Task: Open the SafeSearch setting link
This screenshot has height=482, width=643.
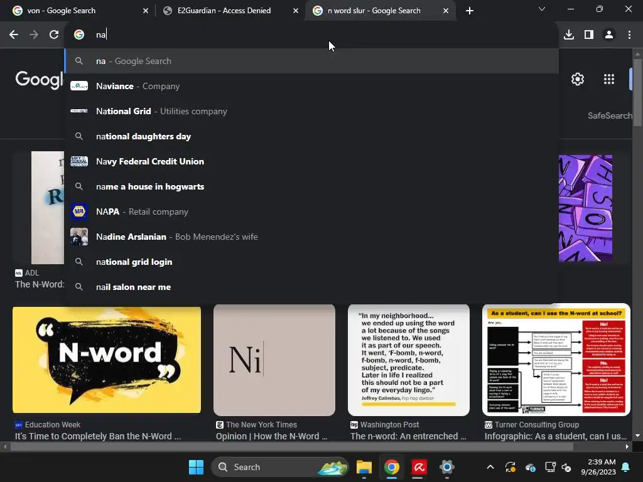Action: pyautogui.click(x=610, y=116)
